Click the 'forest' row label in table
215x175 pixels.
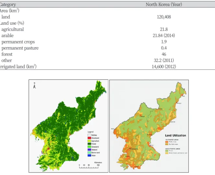7,54
